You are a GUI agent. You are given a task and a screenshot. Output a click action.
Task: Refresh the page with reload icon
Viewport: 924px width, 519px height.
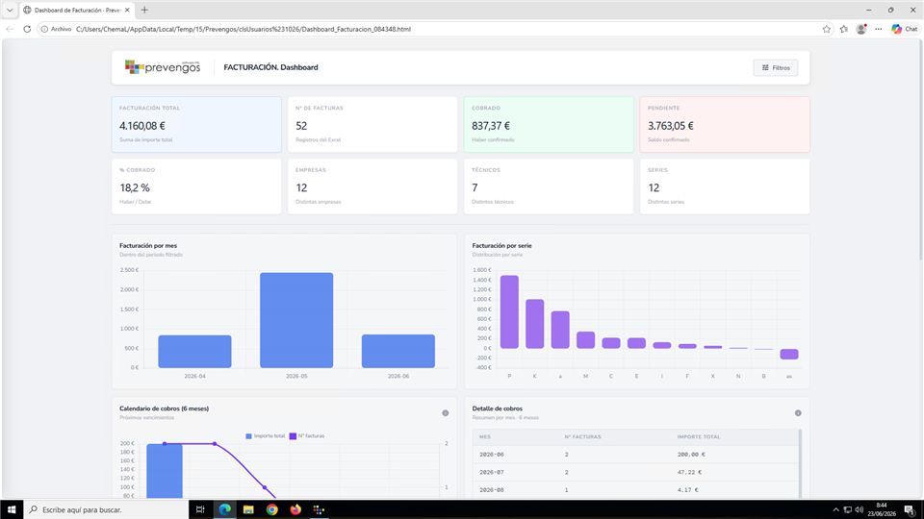tap(27, 29)
